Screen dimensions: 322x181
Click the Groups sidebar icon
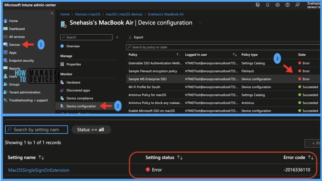5,84
